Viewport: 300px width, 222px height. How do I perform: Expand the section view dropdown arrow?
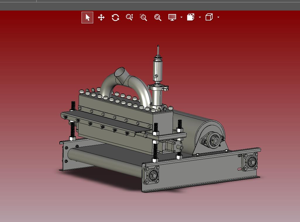(x=200, y=17)
